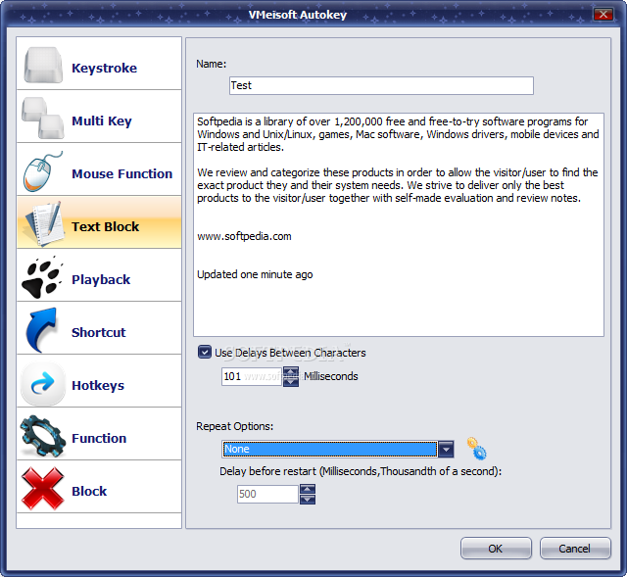
Task: Select the Hotkeys label
Action: click(98, 385)
